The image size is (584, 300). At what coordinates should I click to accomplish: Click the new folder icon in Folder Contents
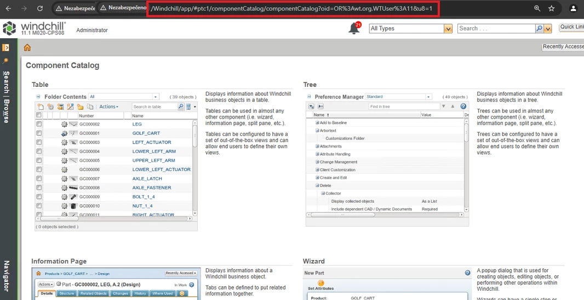tap(80, 107)
